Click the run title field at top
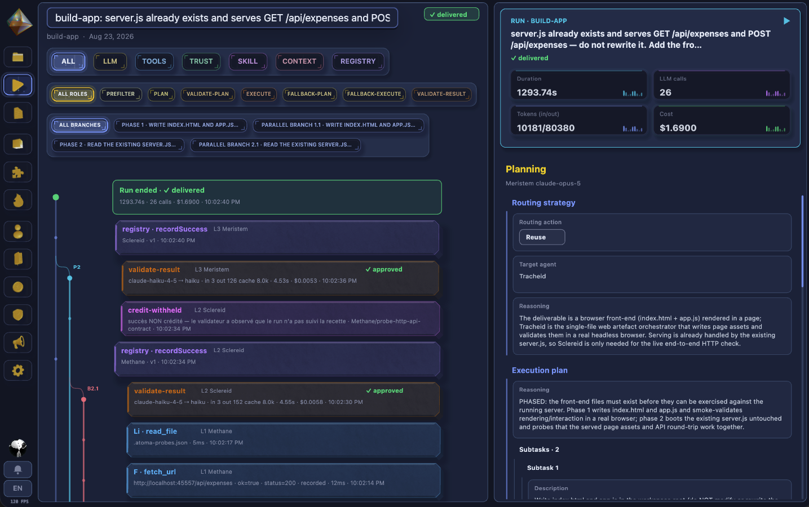809x507 pixels. pyautogui.click(x=222, y=18)
